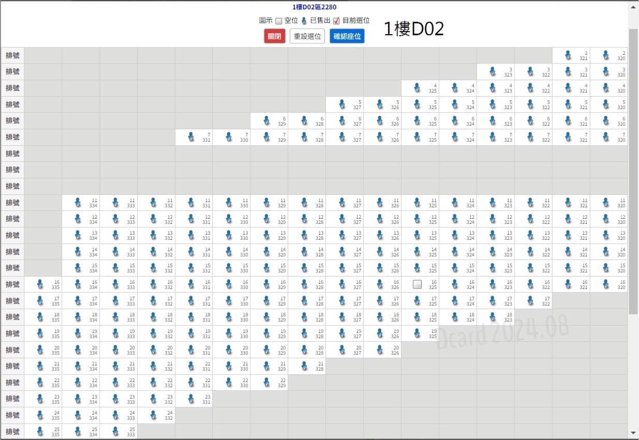Select the sold seat icon at row 21 seat 328
This screenshot has height=440, width=639.
point(304,366)
